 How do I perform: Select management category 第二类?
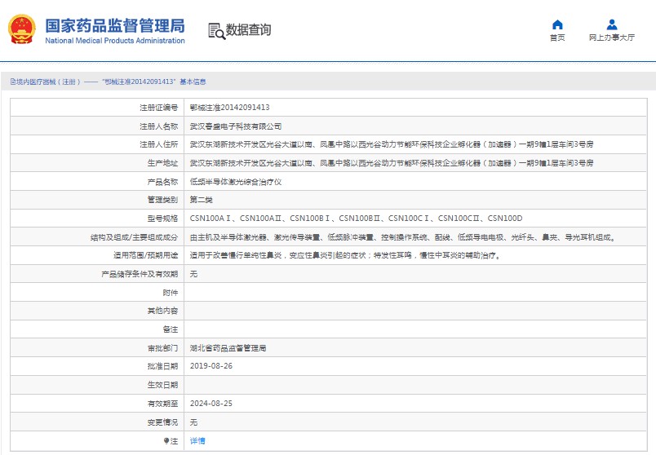click(x=202, y=200)
